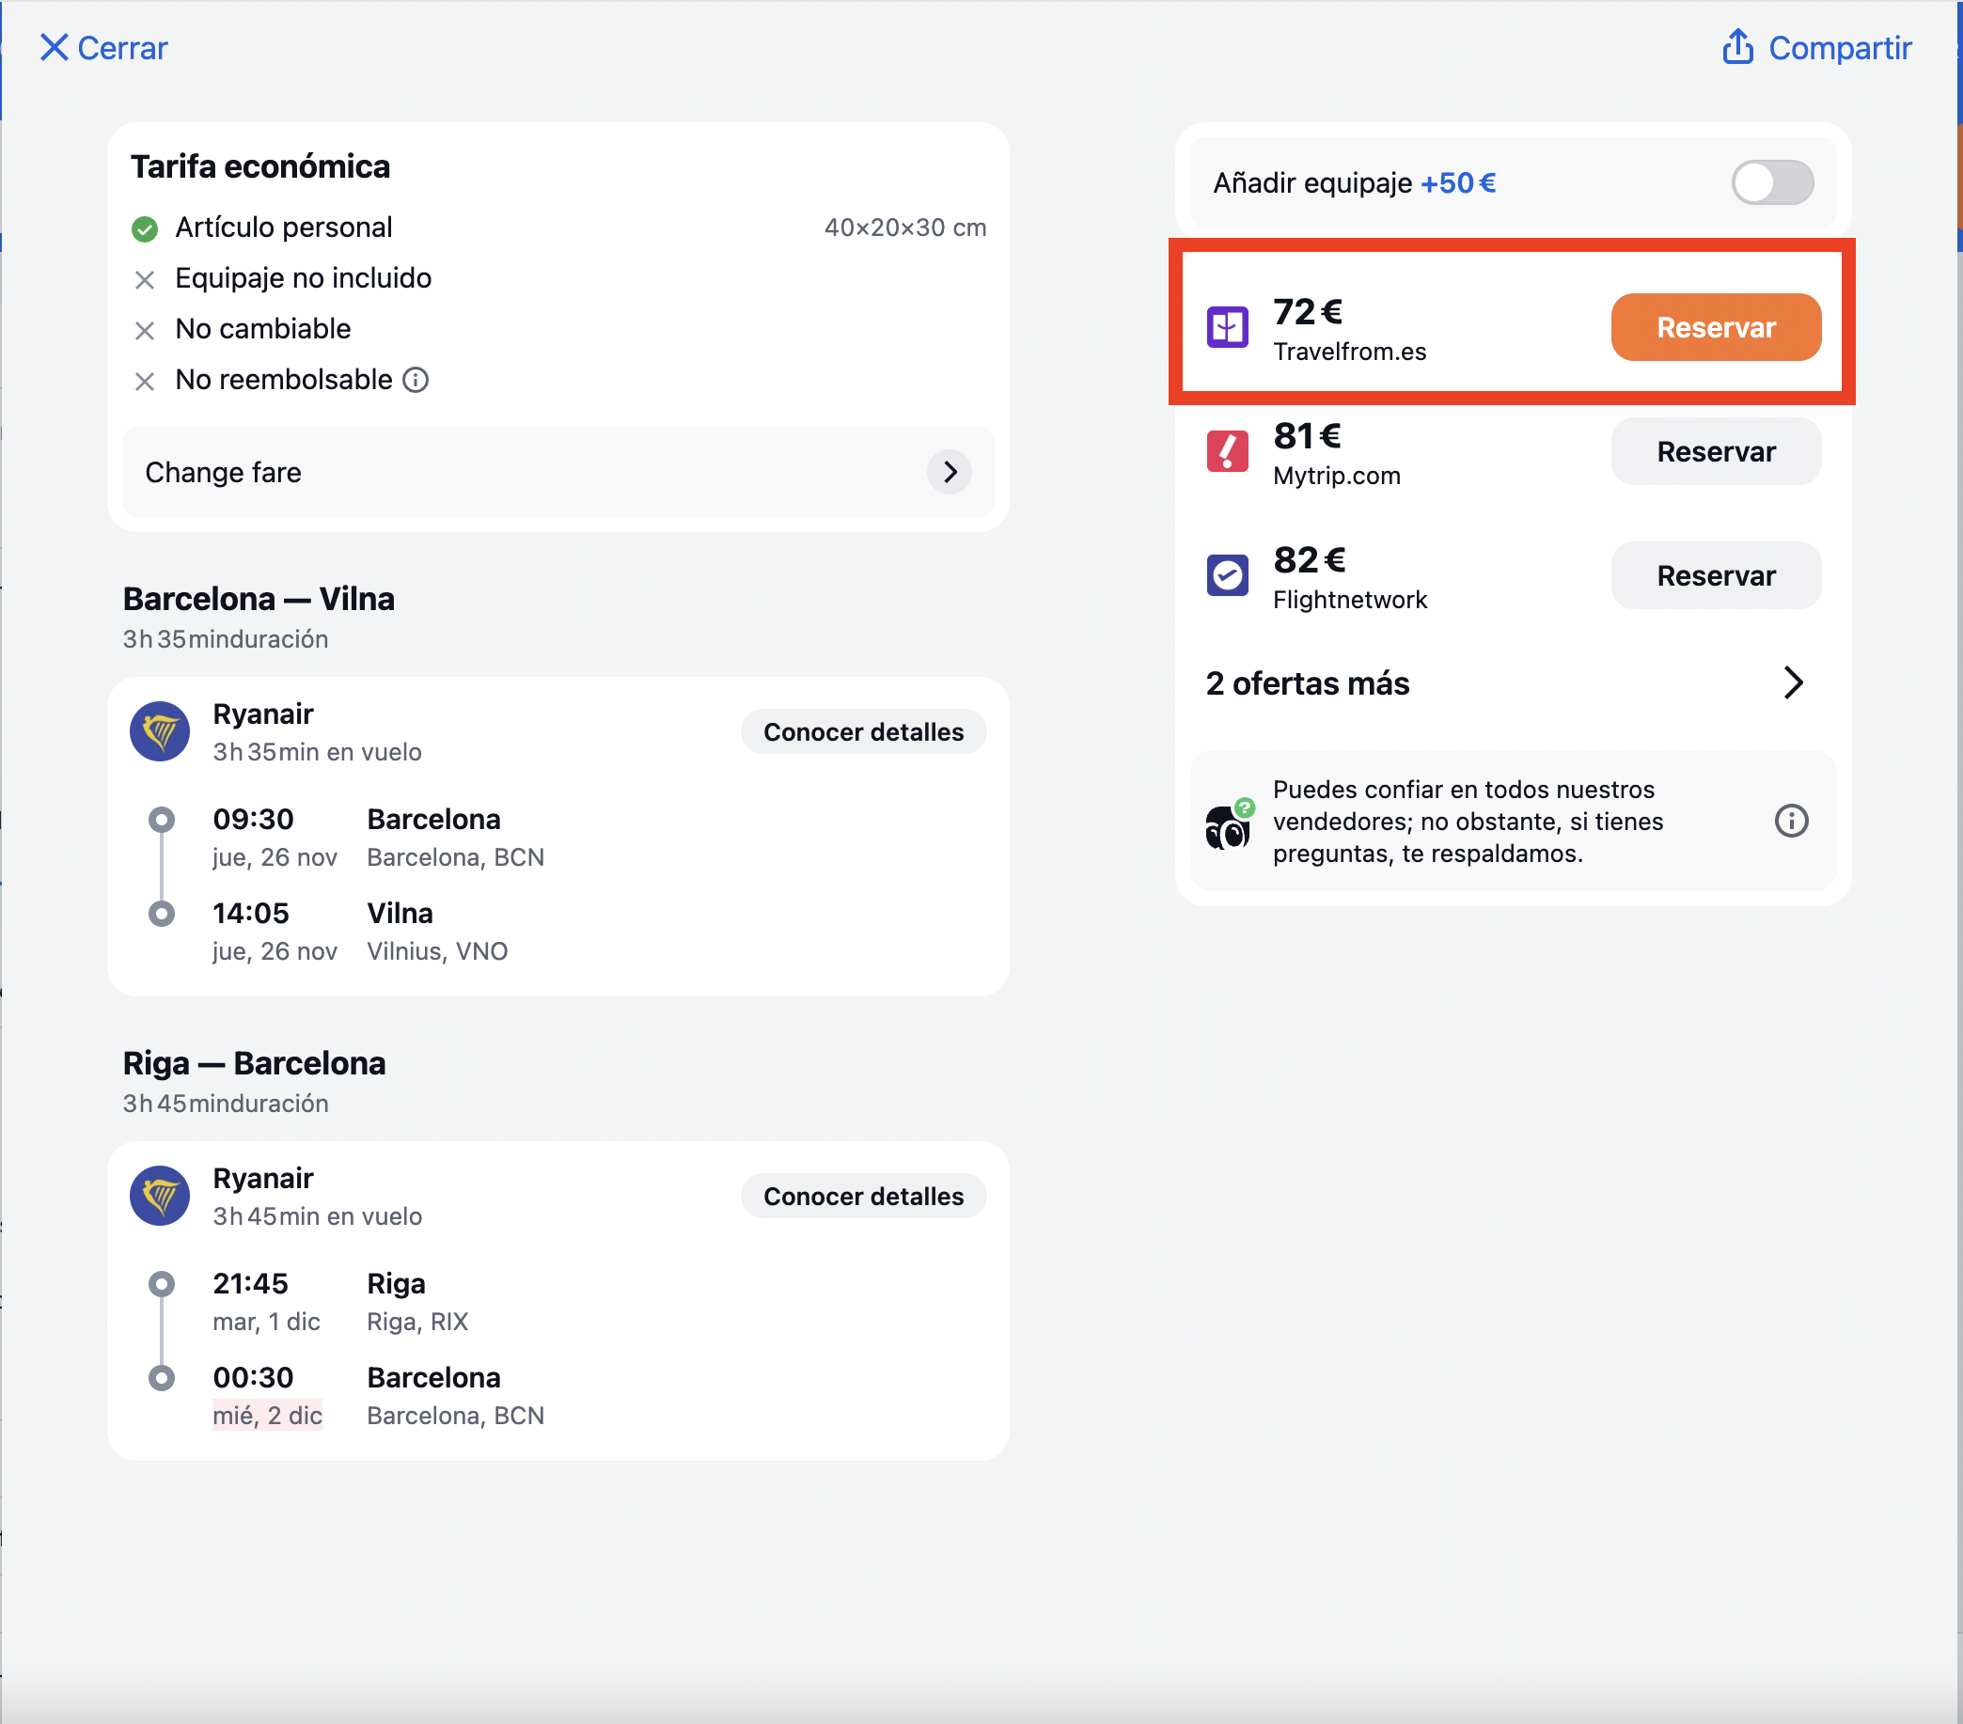Click the Vilnius, VNO airport text
This screenshot has width=1963, height=1724.
[x=437, y=951]
